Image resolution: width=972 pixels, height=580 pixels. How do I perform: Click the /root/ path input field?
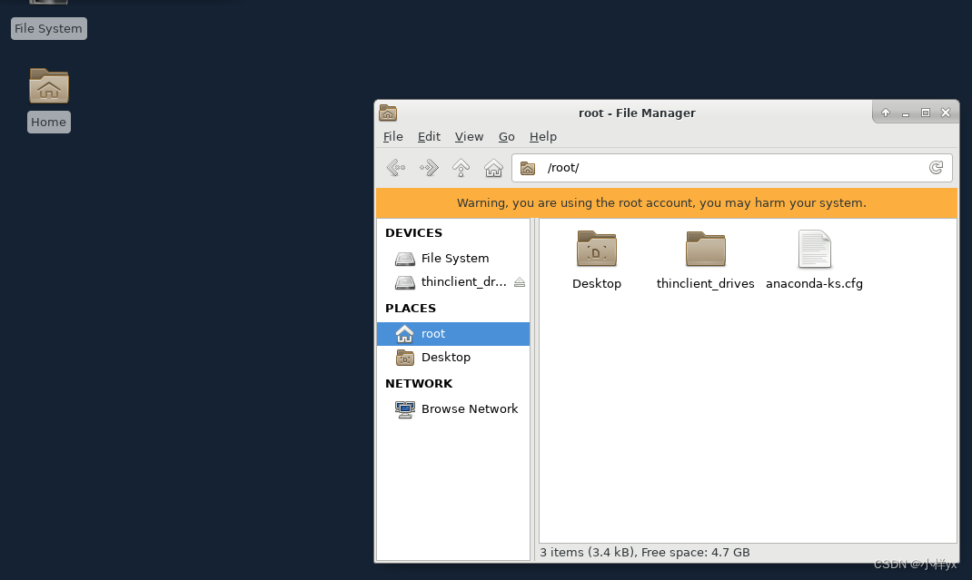coord(731,168)
